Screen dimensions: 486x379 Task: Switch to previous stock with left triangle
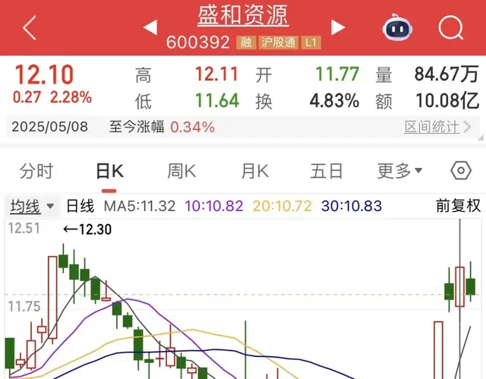point(150,27)
